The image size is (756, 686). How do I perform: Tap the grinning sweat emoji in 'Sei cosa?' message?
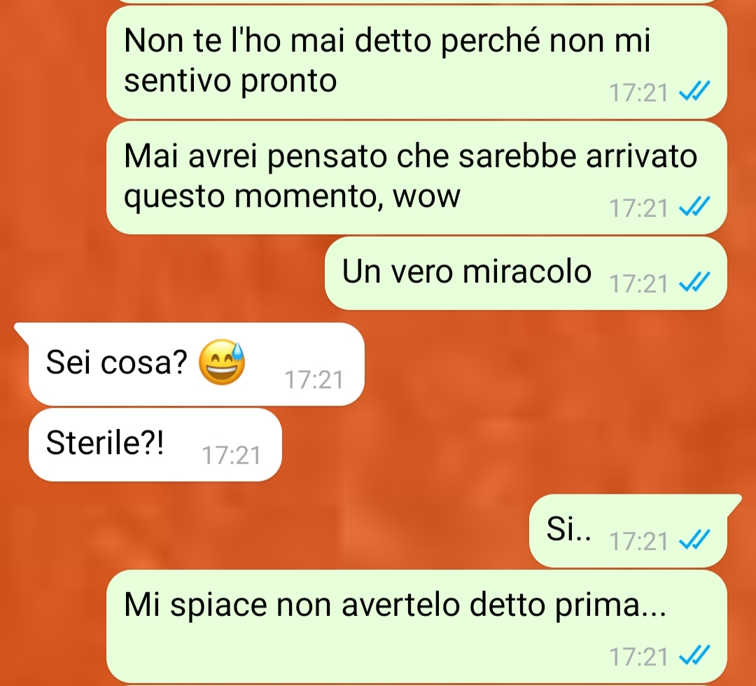pyautogui.click(x=222, y=363)
